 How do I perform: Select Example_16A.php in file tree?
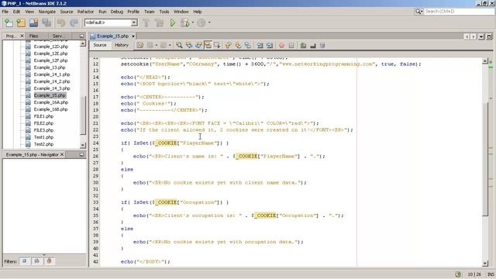click(x=51, y=102)
